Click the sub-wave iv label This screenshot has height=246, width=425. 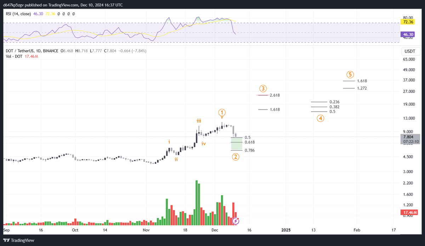(x=204, y=144)
